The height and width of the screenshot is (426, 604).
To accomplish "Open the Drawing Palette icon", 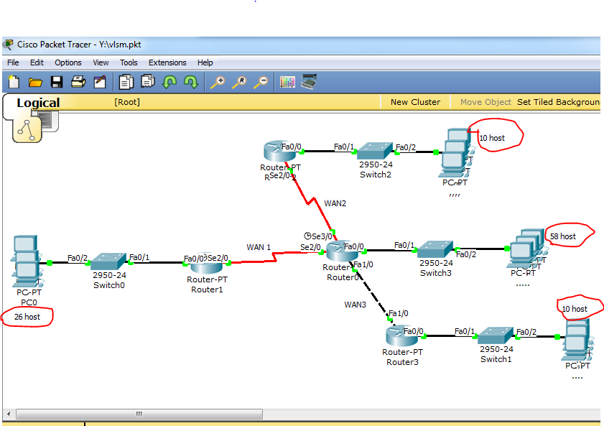I will 287,82.
